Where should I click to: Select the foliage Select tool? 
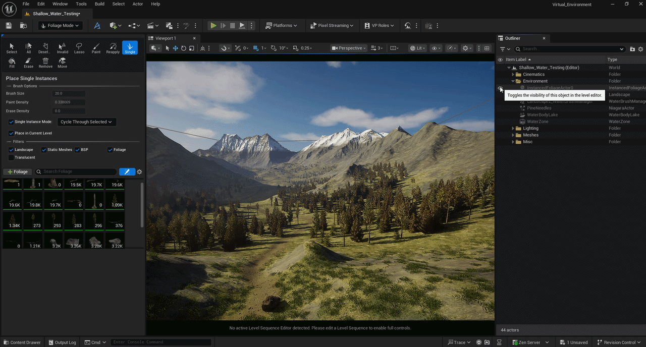(12, 48)
